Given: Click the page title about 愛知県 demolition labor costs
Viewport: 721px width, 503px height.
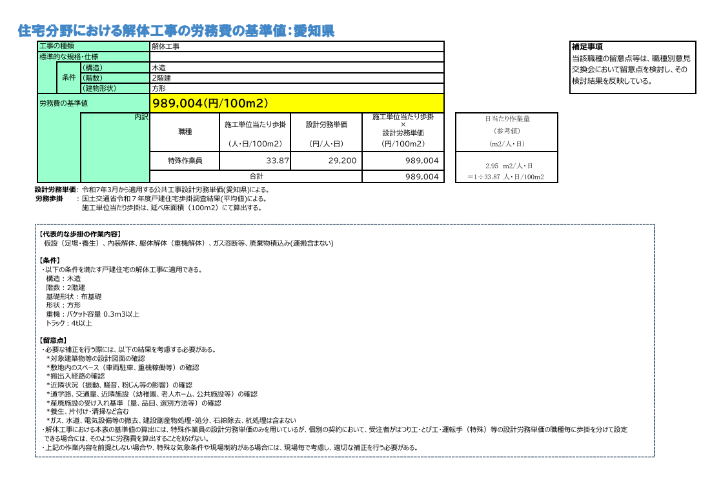Looking at the screenshot, I should point(176,30).
